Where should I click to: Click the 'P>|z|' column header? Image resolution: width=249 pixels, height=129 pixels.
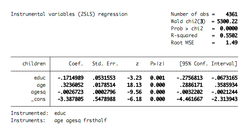coord(157,64)
